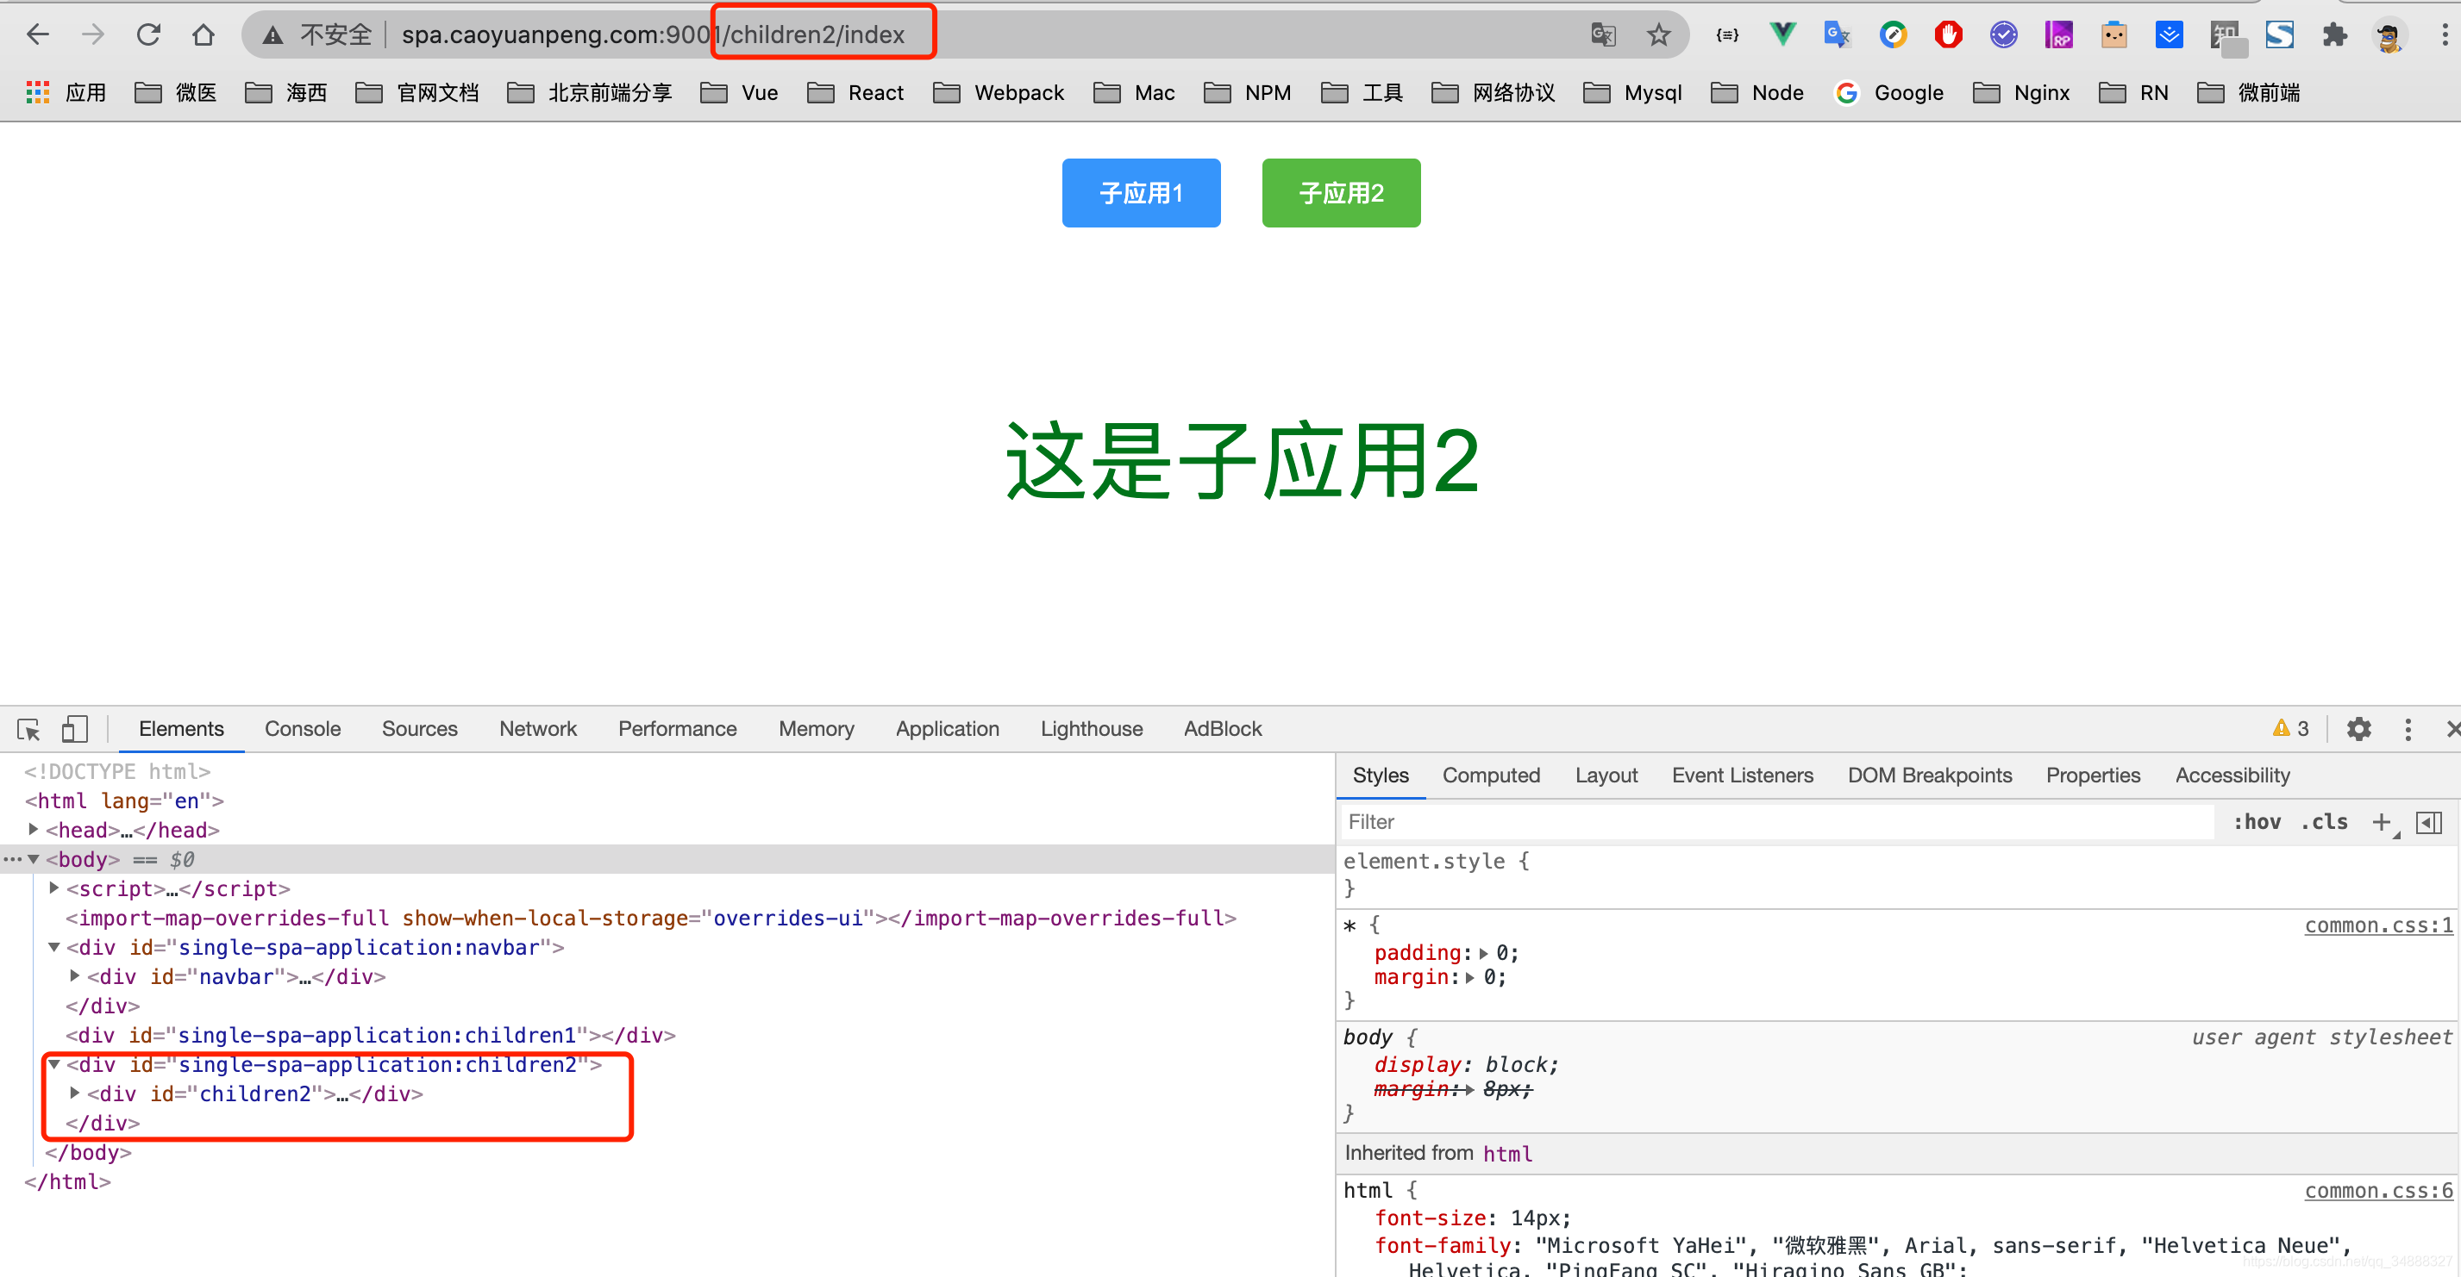This screenshot has width=2461, height=1277.
Task: Click the browser reload icon
Action: pyautogui.click(x=148, y=35)
